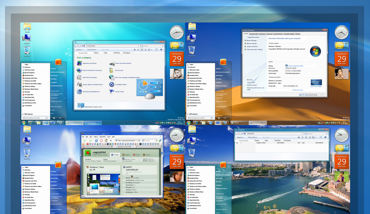Viewport: 370px width, 214px height.
Task: Open the Firefox Tools menu
Action: 109,137
